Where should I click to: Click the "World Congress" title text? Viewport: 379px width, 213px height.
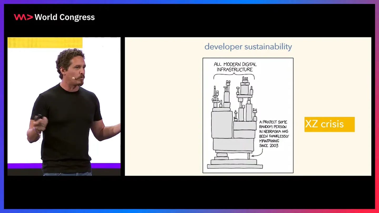pyautogui.click(x=64, y=17)
